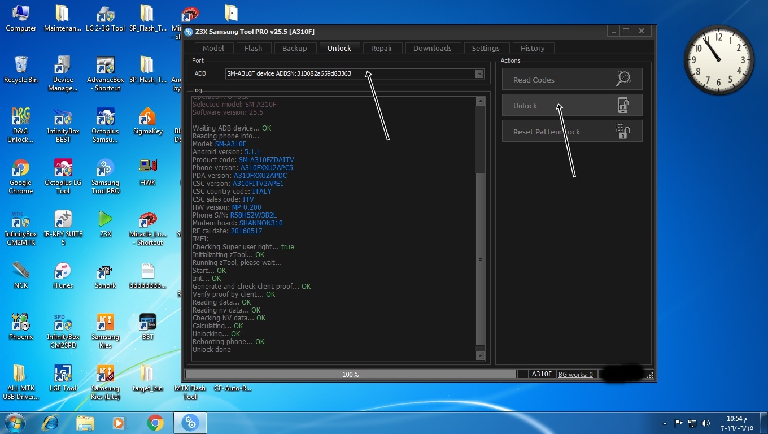768x434 pixels.
Task: Click the 'Modem board: SHANNON310' log line
Action: click(x=237, y=223)
